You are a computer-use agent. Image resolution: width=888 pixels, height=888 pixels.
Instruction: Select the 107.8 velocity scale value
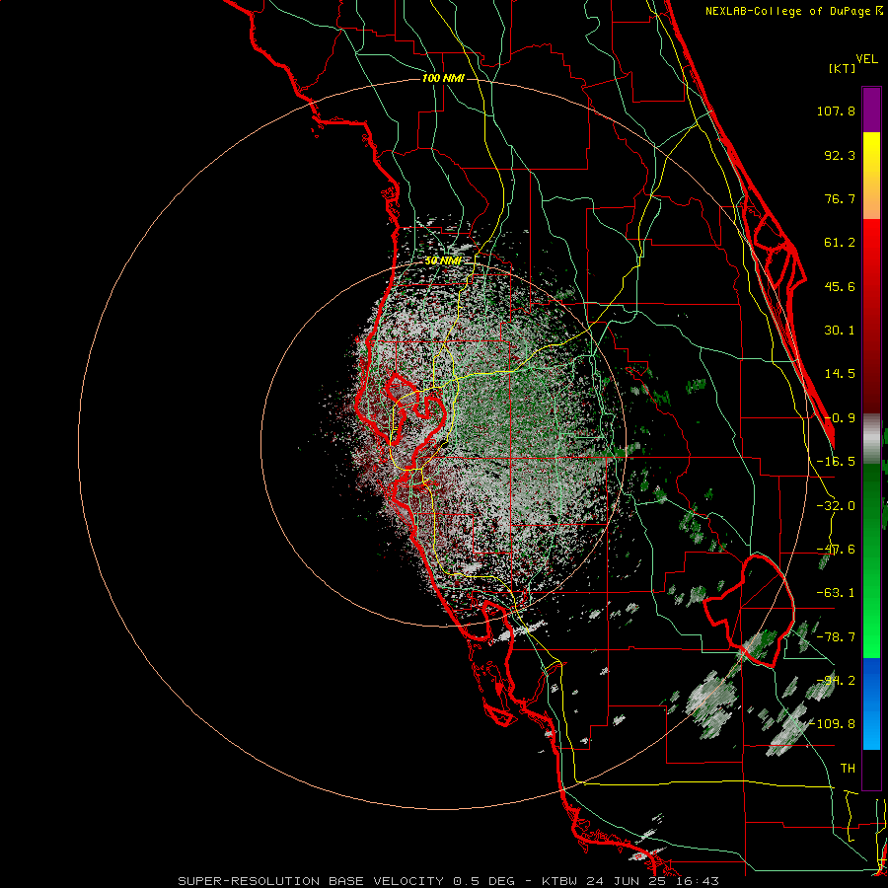836,111
